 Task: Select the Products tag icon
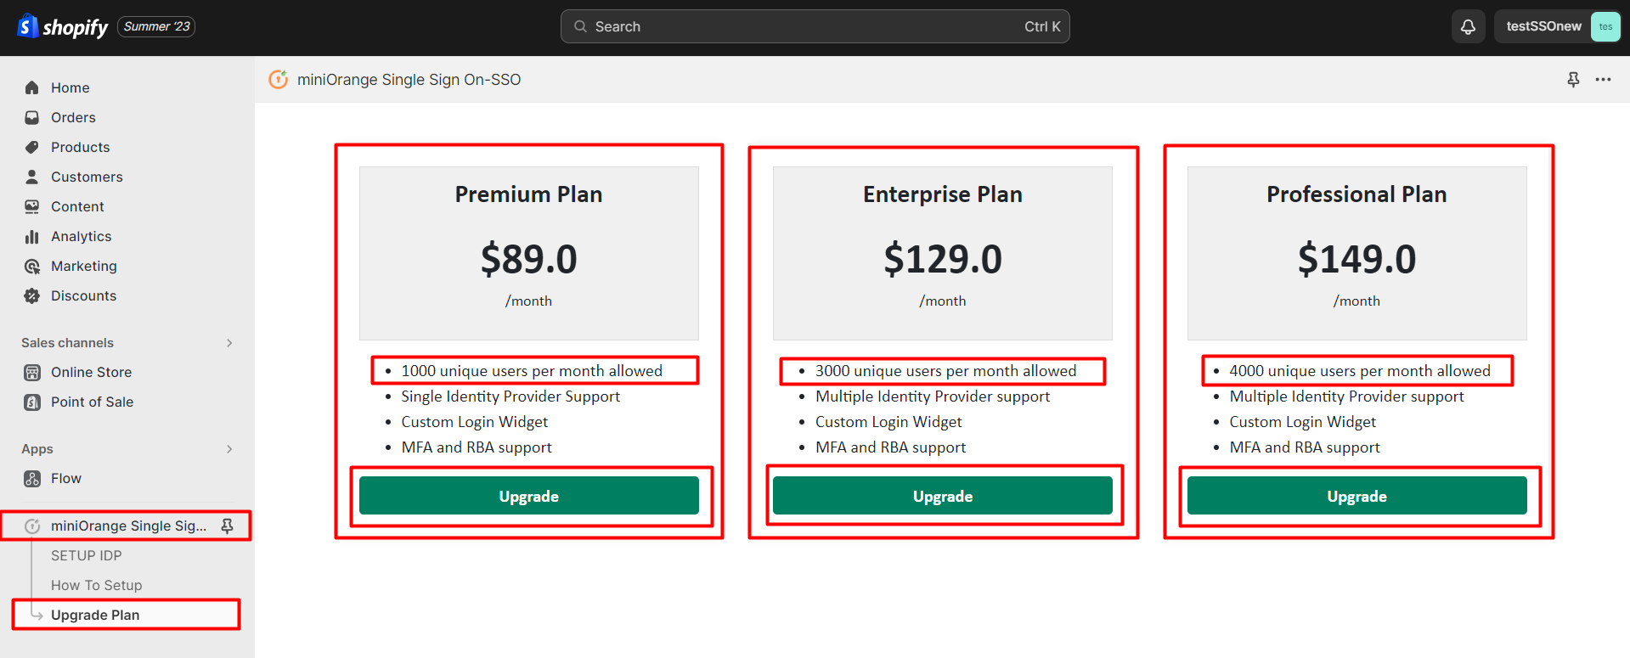point(32,147)
